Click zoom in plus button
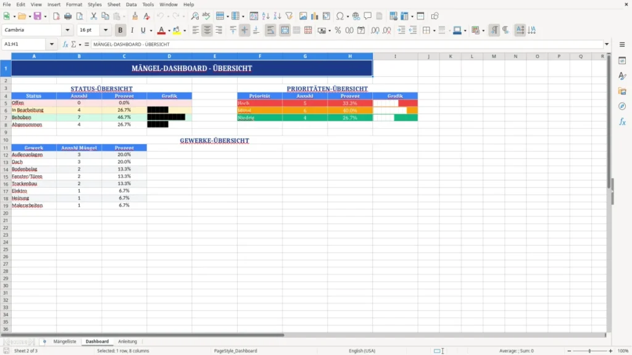 [x=610, y=351]
